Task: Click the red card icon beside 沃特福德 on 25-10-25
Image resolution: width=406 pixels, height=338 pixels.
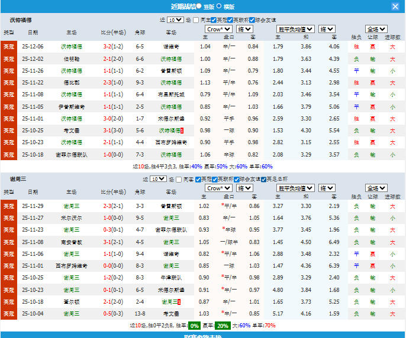Action: pyautogui.click(x=182, y=130)
